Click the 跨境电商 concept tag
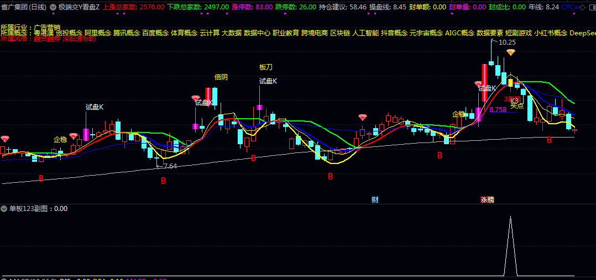 (315, 33)
